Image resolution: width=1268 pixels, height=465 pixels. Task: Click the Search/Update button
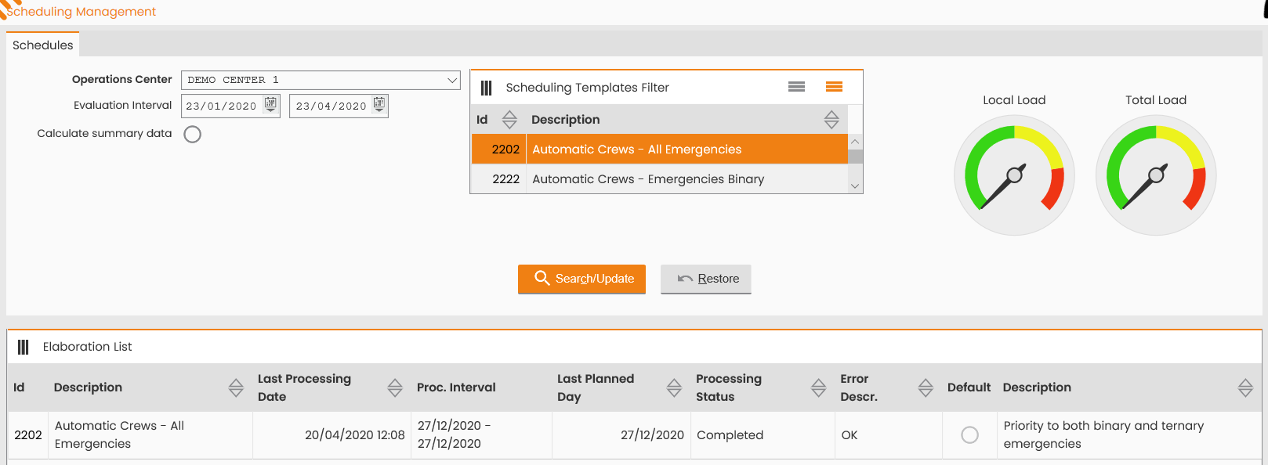pos(581,279)
